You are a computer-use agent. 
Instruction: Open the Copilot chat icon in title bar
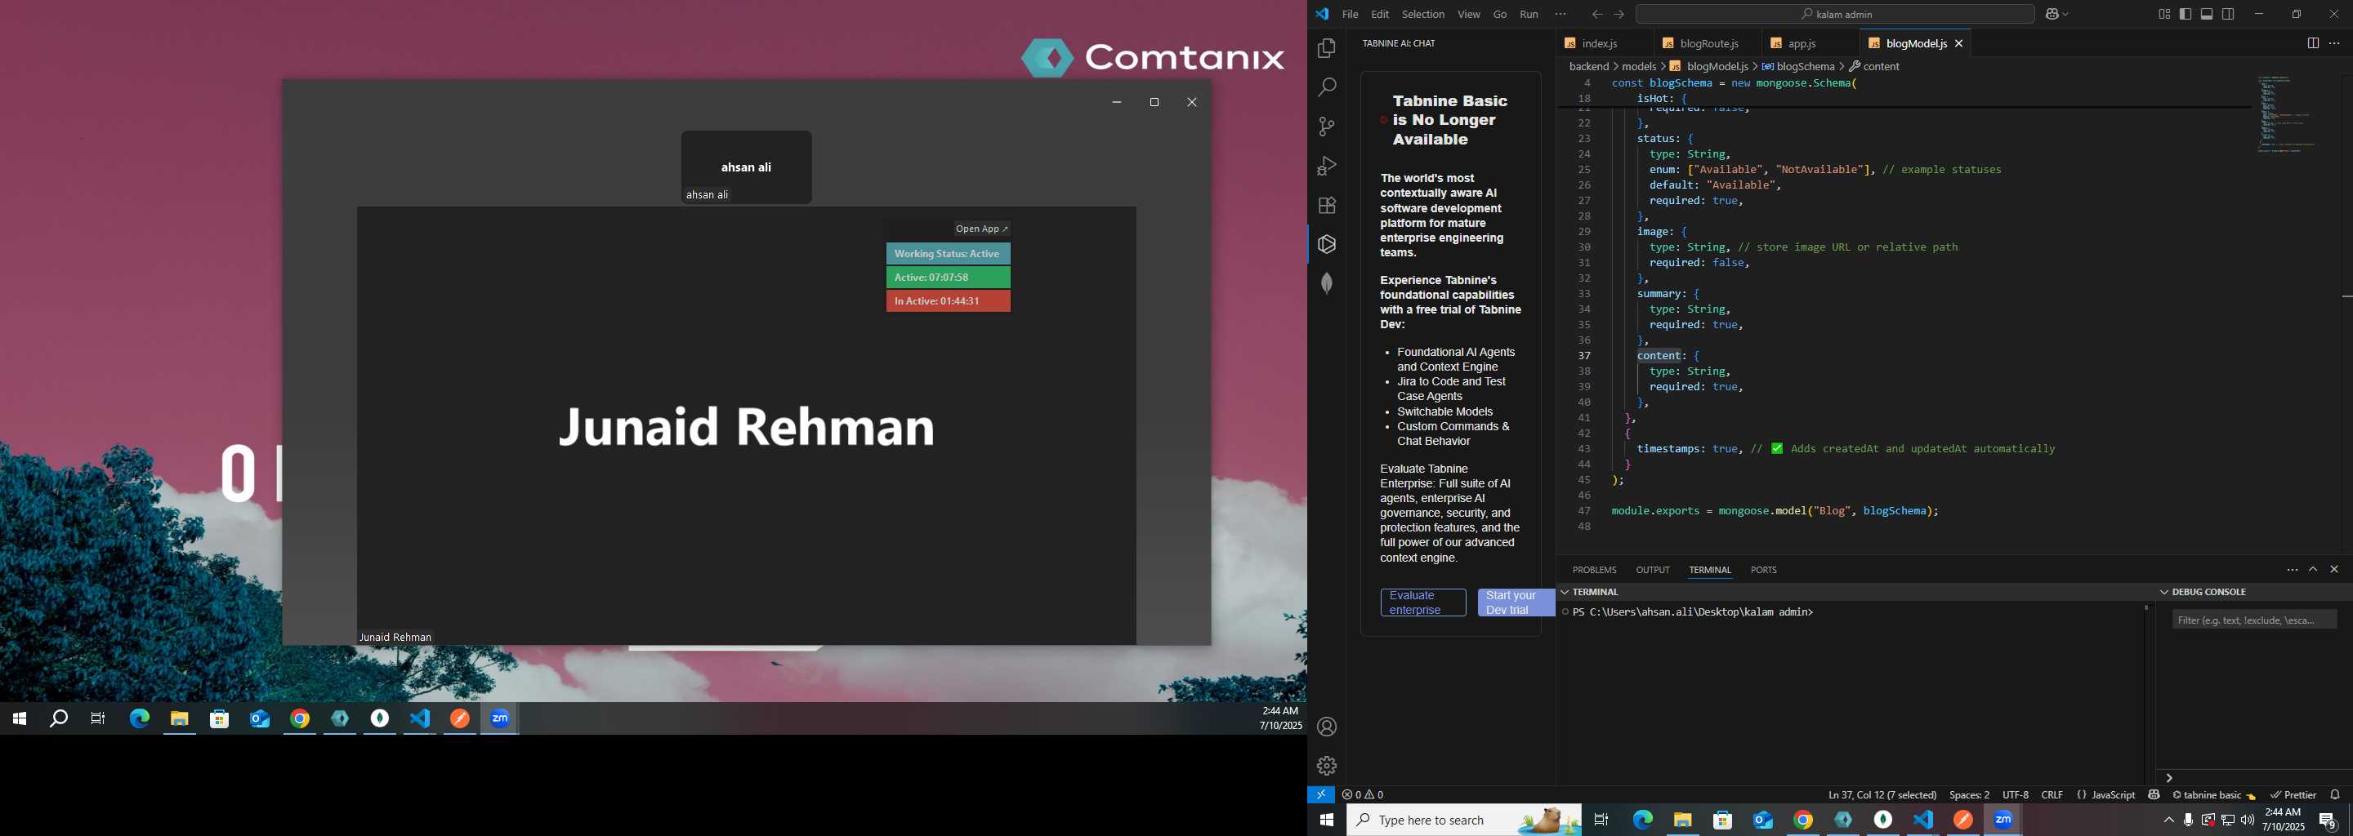pyautogui.click(x=2053, y=15)
